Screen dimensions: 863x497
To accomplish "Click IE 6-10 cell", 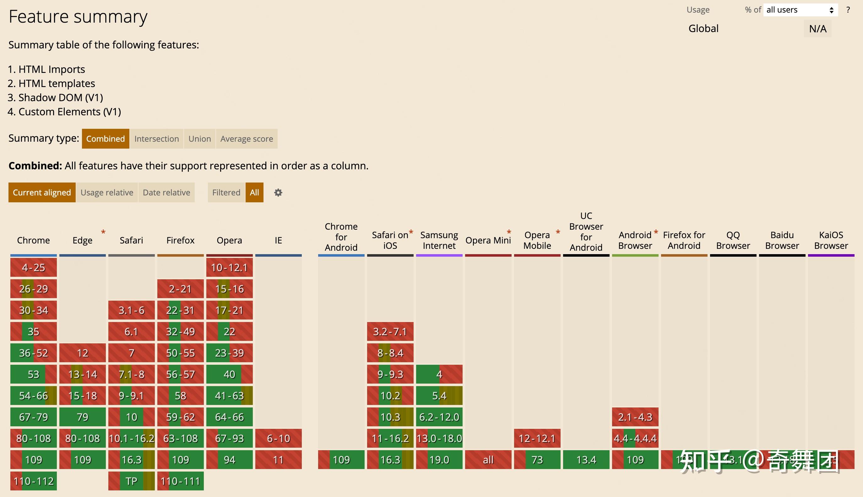I will (x=278, y=439).
